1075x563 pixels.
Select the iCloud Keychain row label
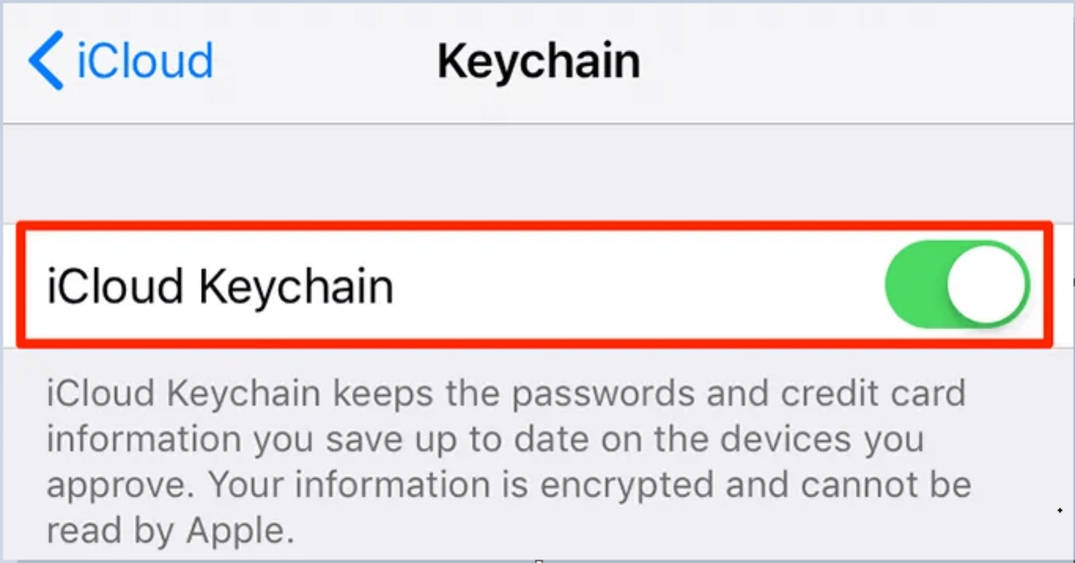[220, 286]
